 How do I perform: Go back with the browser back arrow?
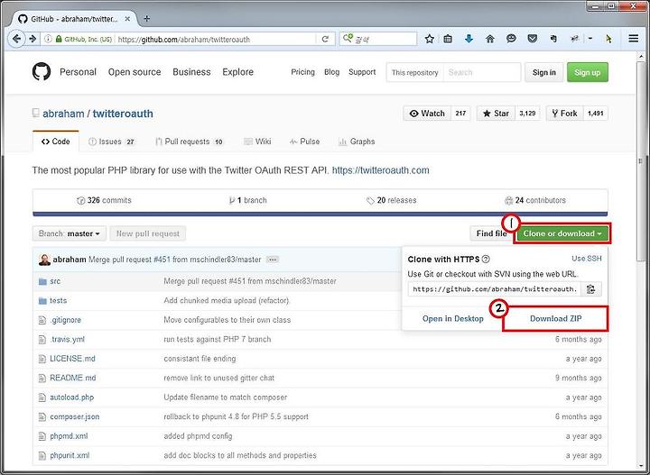pyautogui.click(x=16, y=39)
